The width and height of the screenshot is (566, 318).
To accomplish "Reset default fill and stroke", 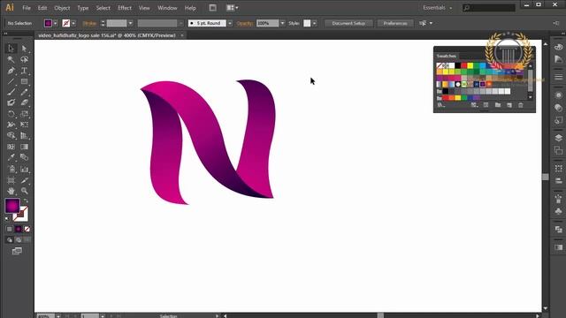I will coord(7,218).
